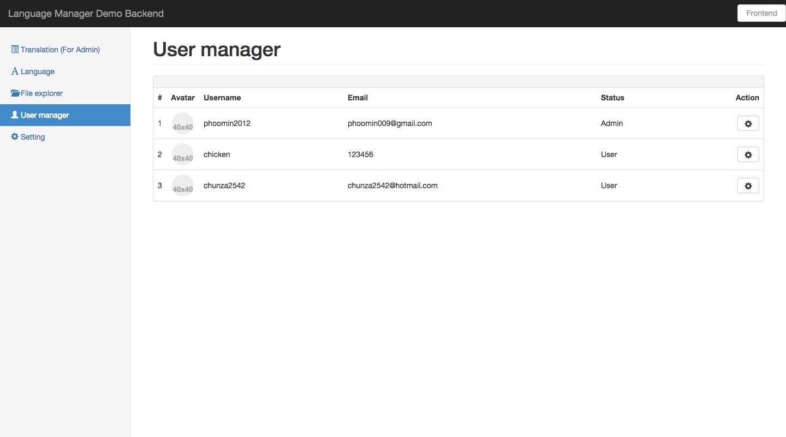The width and height of the screenshot is (786, 437).
Task: Go to the Frontend
Action: coord(761,13)
